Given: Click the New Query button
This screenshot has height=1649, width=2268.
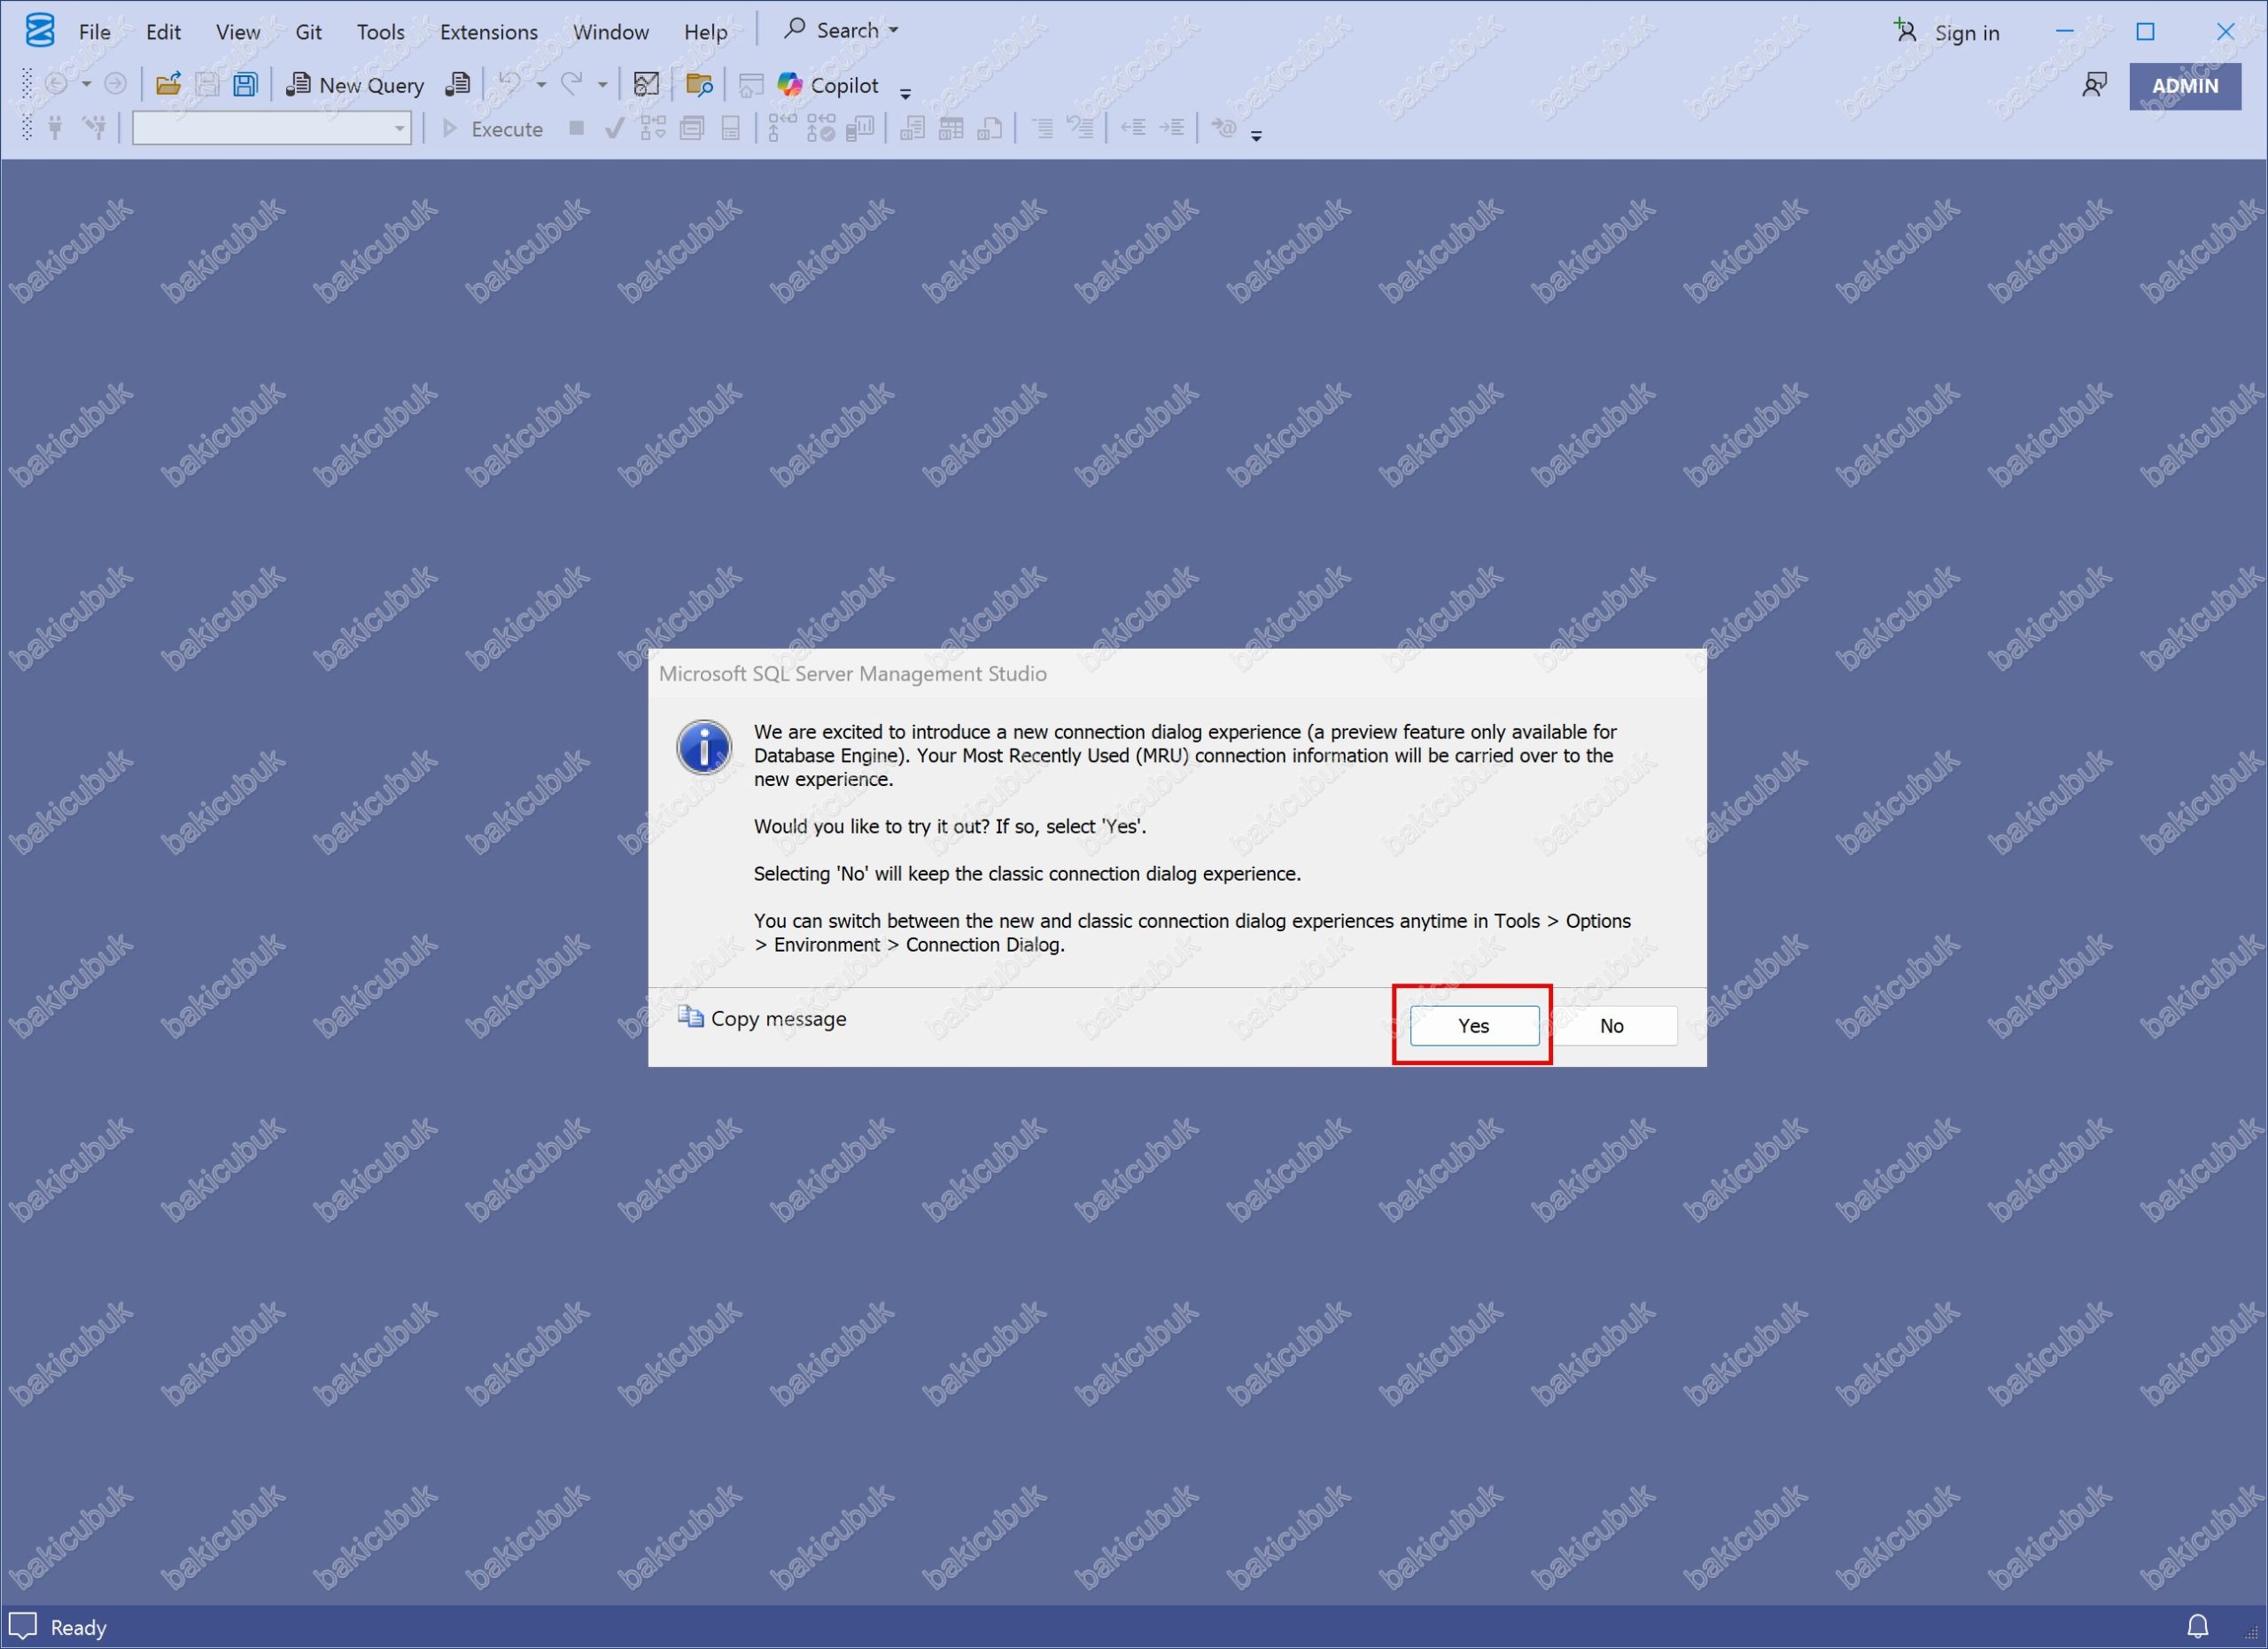Looking at the screenshot, I should coord(355,85).
